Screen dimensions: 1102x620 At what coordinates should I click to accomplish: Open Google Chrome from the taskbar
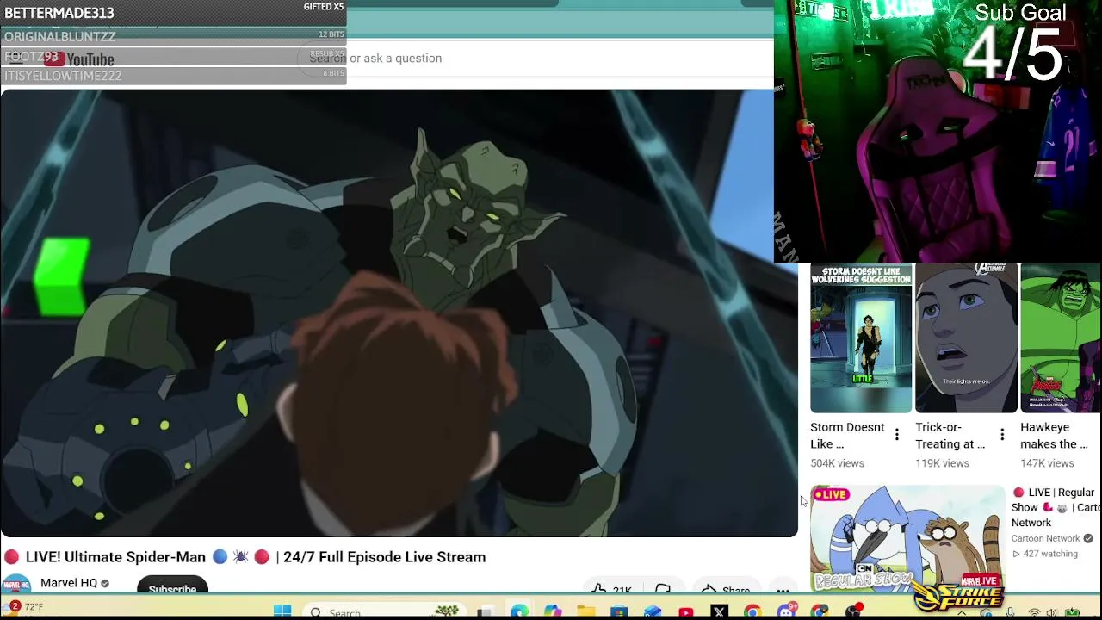(x=752, y=611)
